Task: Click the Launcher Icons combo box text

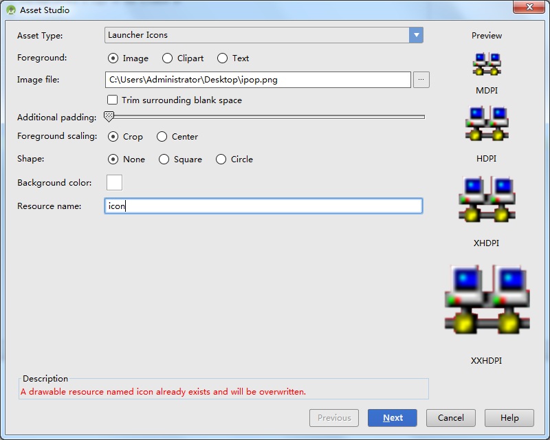Action: point(138,35)
